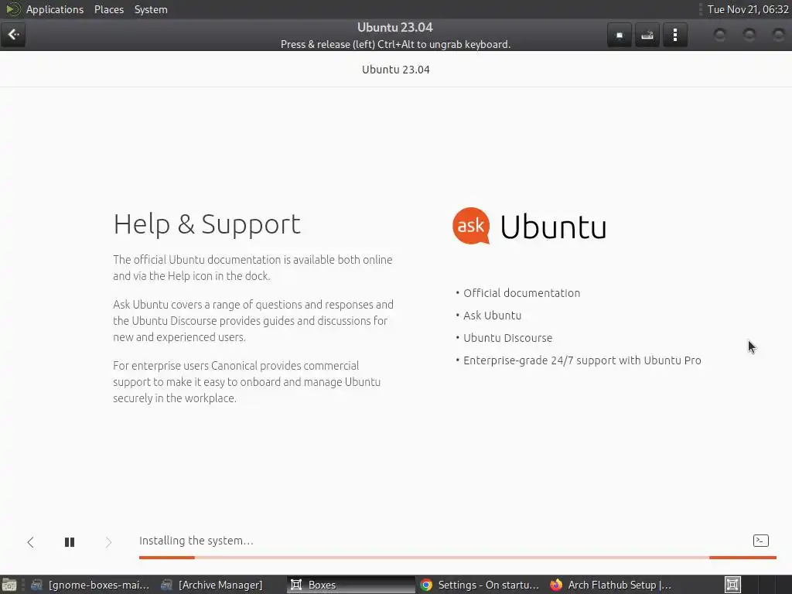Click the middle round window control button

click(x=749, y=35)
